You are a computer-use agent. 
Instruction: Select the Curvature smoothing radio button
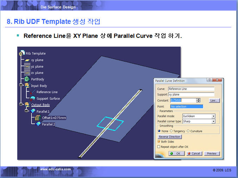pyautogui.click(x=188, y=131)
